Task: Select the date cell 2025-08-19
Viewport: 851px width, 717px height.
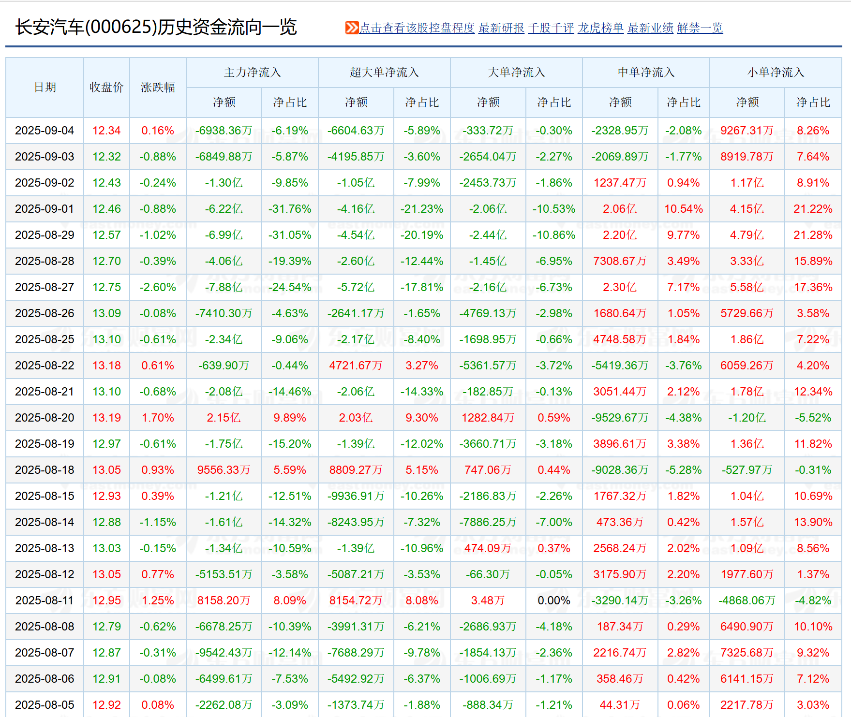Action: point(45,444)
